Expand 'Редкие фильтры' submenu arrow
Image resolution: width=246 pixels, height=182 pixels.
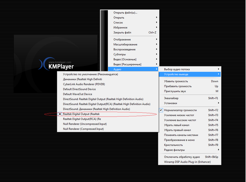point(218,150)
